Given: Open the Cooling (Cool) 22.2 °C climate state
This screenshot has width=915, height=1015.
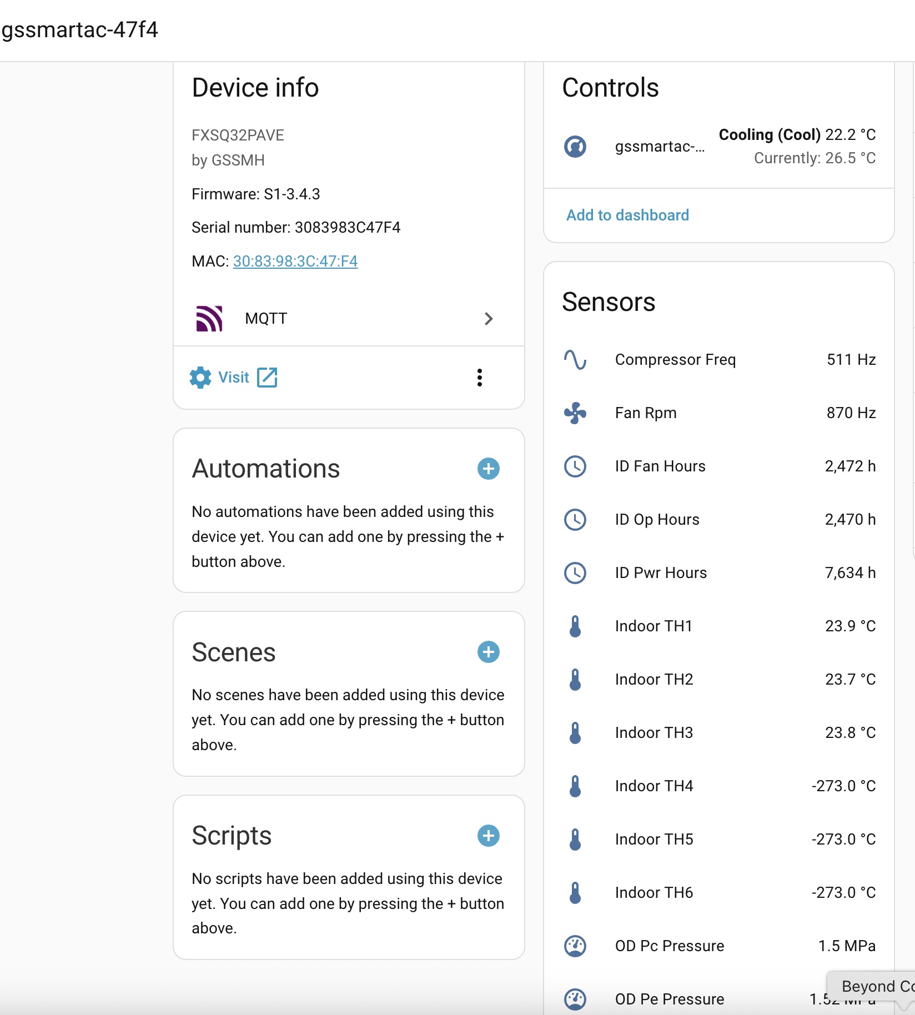Looking at the screenshot, I should 797,135.
